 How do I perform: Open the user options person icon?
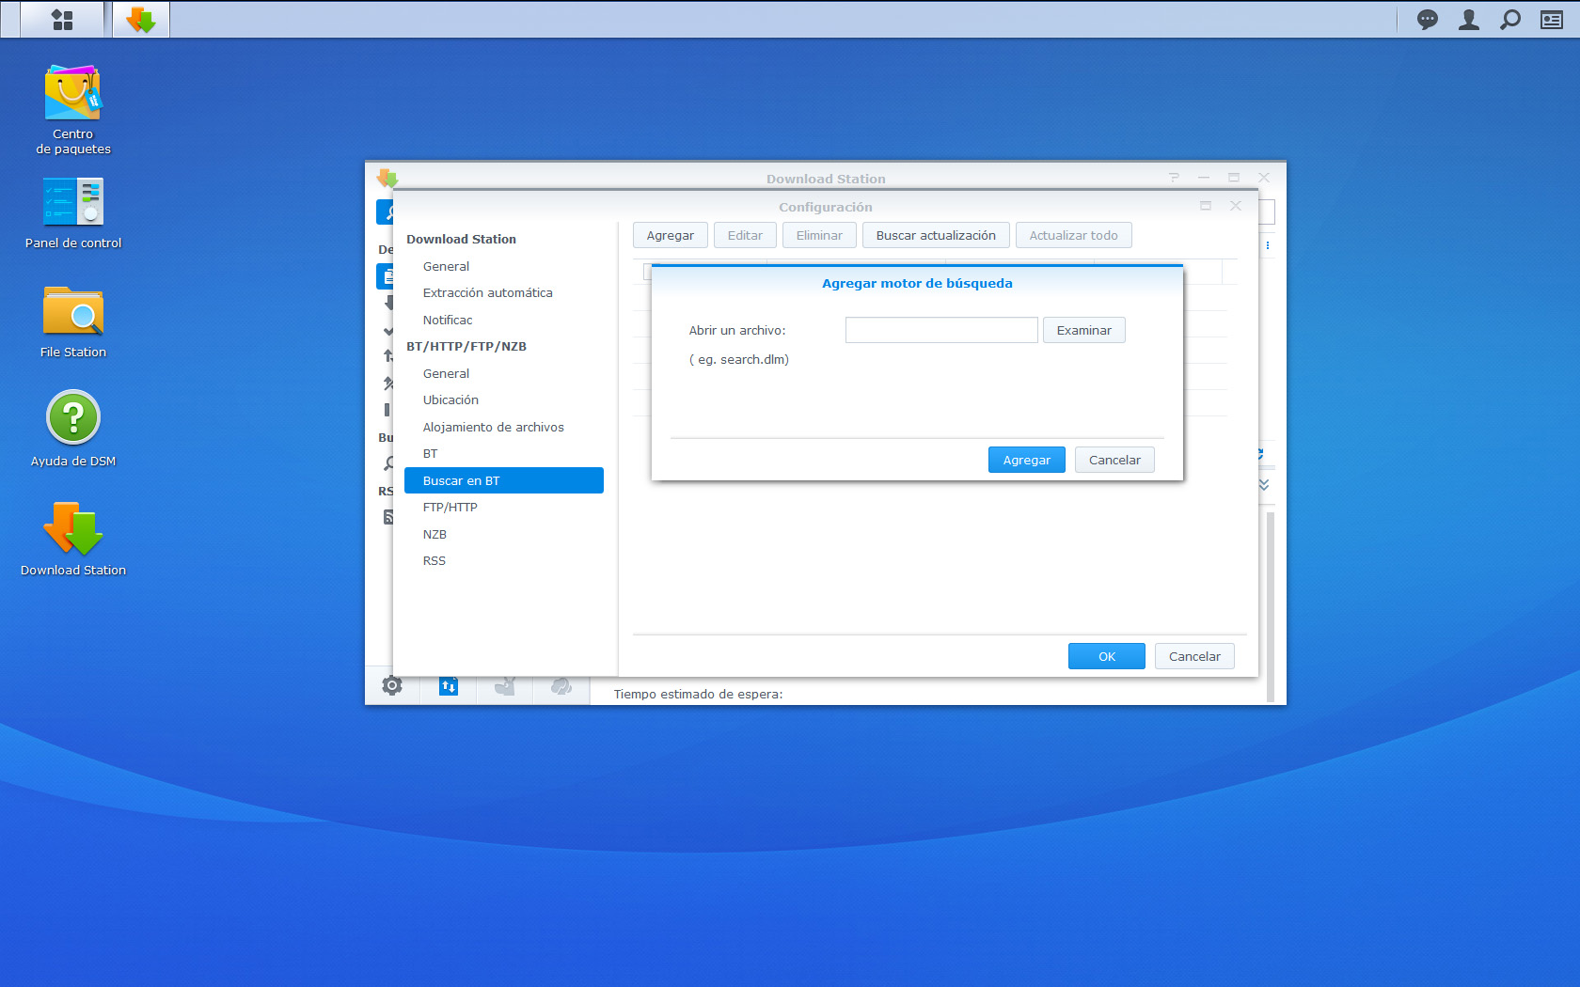(1469, 20)
